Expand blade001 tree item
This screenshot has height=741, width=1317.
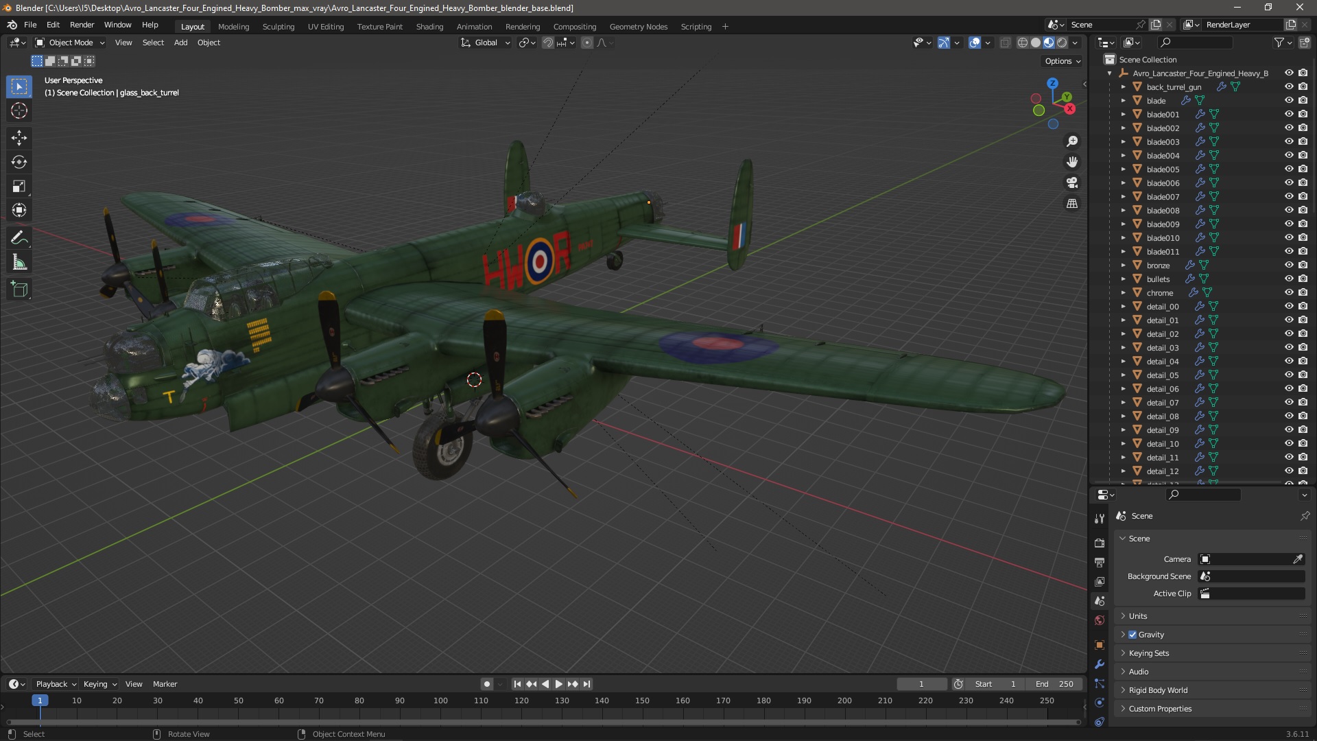point(1123,114)
